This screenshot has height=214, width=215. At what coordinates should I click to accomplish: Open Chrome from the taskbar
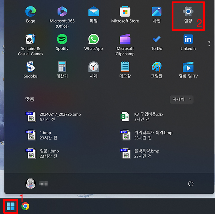coord(25,206)
